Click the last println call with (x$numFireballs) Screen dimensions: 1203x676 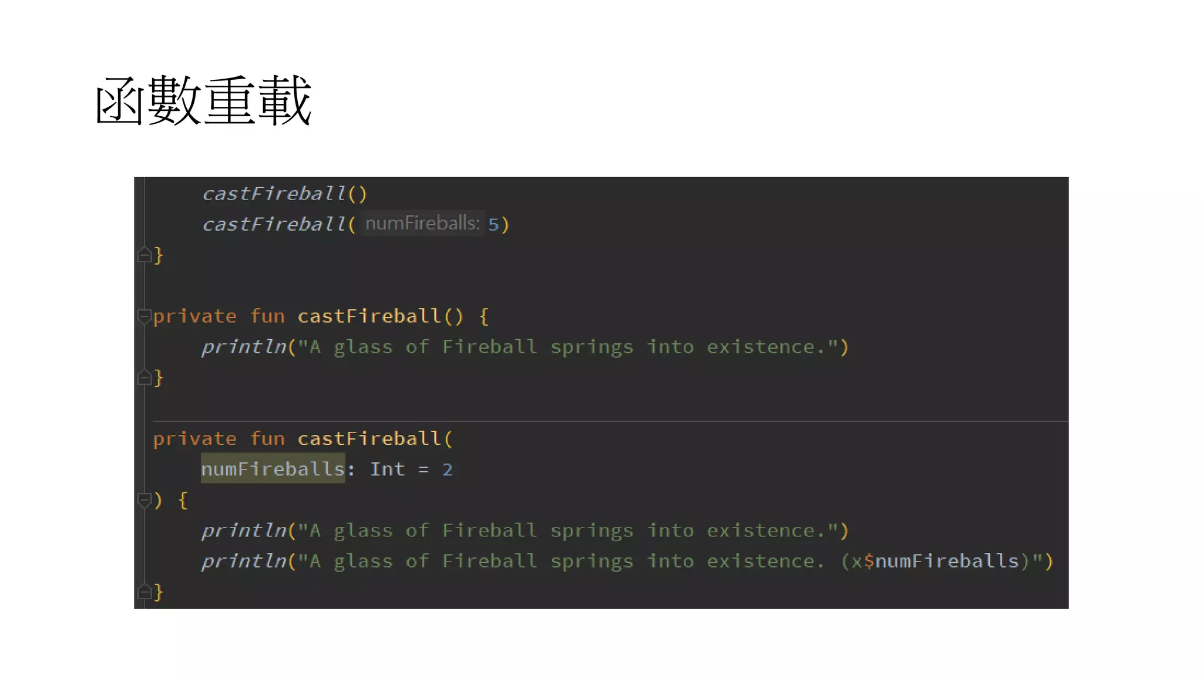coord(244,561)
